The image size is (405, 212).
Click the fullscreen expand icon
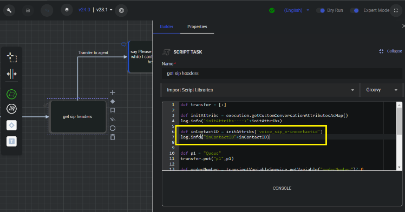(x=396, y=10)
